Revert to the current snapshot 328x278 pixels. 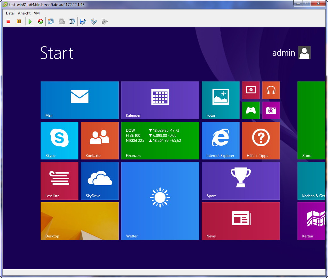click(61, 21)
